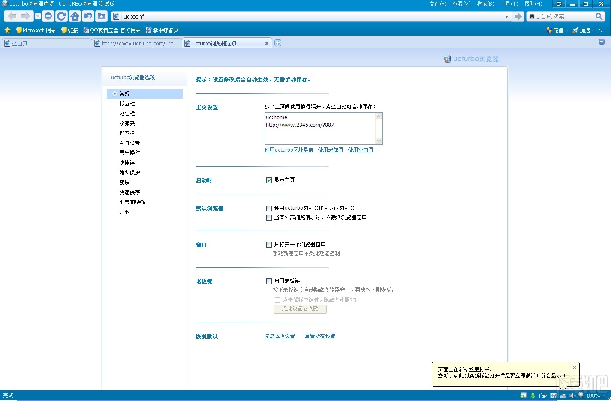Image resolution: width=611 pixels, height=401 pixels.
Task: Uncheck the 显示主页 checkbox
Action: (x=269, y=180)
